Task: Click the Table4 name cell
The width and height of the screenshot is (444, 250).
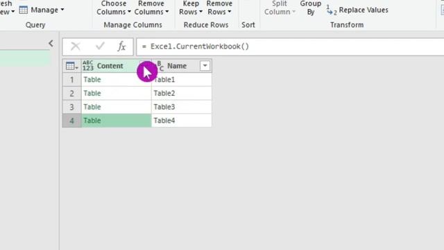Action: coord(182,120)
